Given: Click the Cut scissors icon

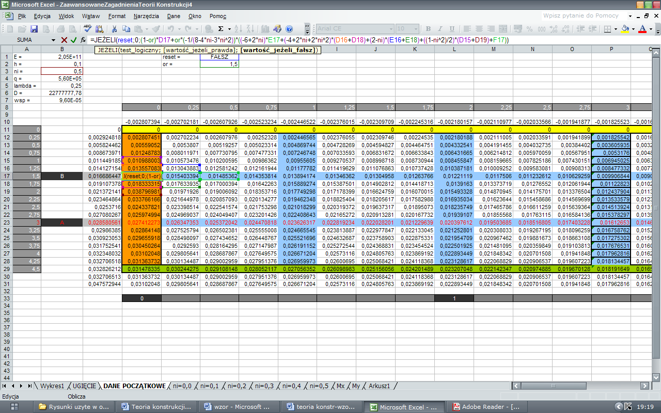Looking at the screenshot, I should pos(114,29).
